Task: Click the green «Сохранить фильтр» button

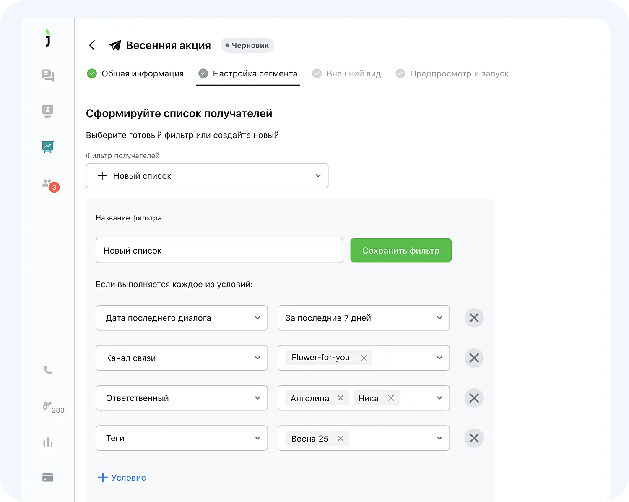Action: [x=400, y=251]
